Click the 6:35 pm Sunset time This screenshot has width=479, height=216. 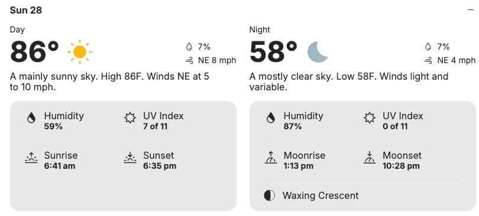click(160, 166)
